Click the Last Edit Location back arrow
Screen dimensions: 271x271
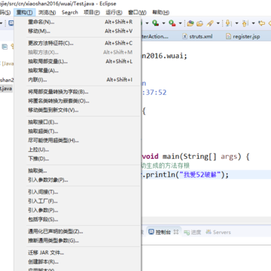[x=261, y=23]
